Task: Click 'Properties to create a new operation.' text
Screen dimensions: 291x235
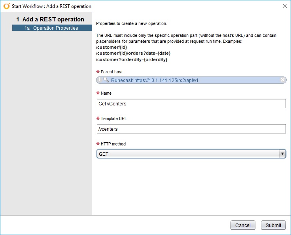Action: (131, 23)
